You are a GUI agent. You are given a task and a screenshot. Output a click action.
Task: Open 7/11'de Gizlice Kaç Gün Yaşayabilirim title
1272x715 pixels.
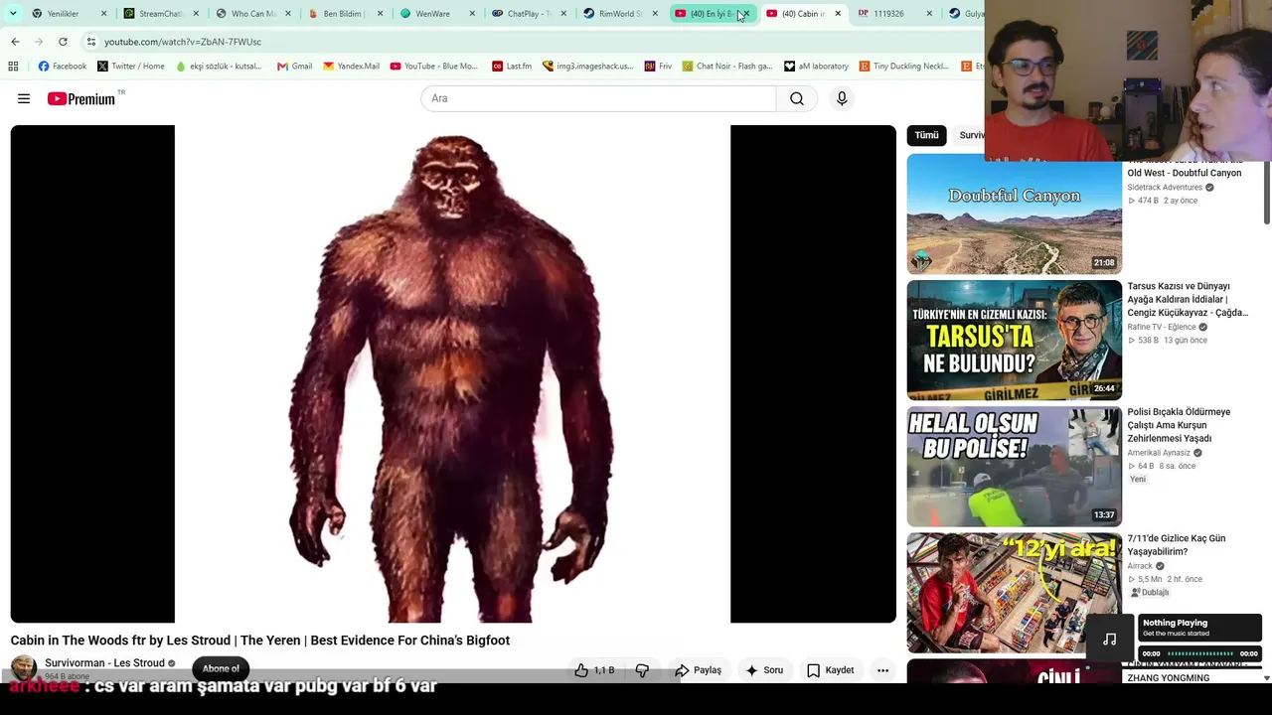(x=1177, y=545)
